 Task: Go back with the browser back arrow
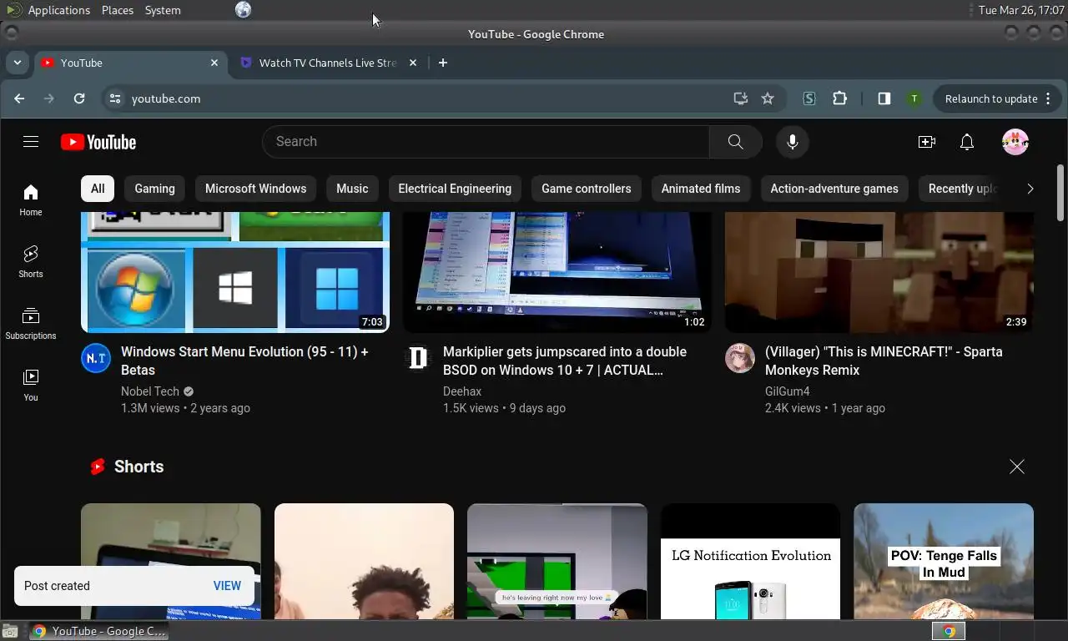[19, 98]
